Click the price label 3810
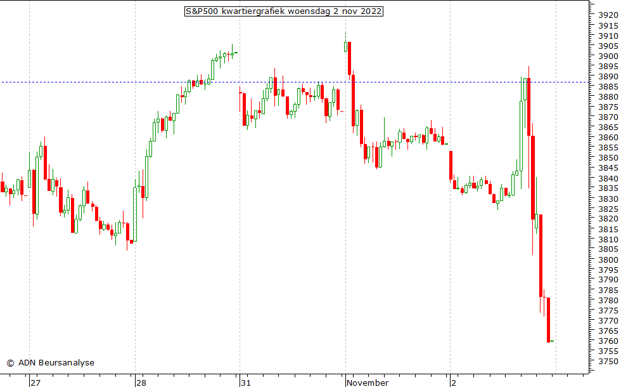 click(x=608, y=240)
